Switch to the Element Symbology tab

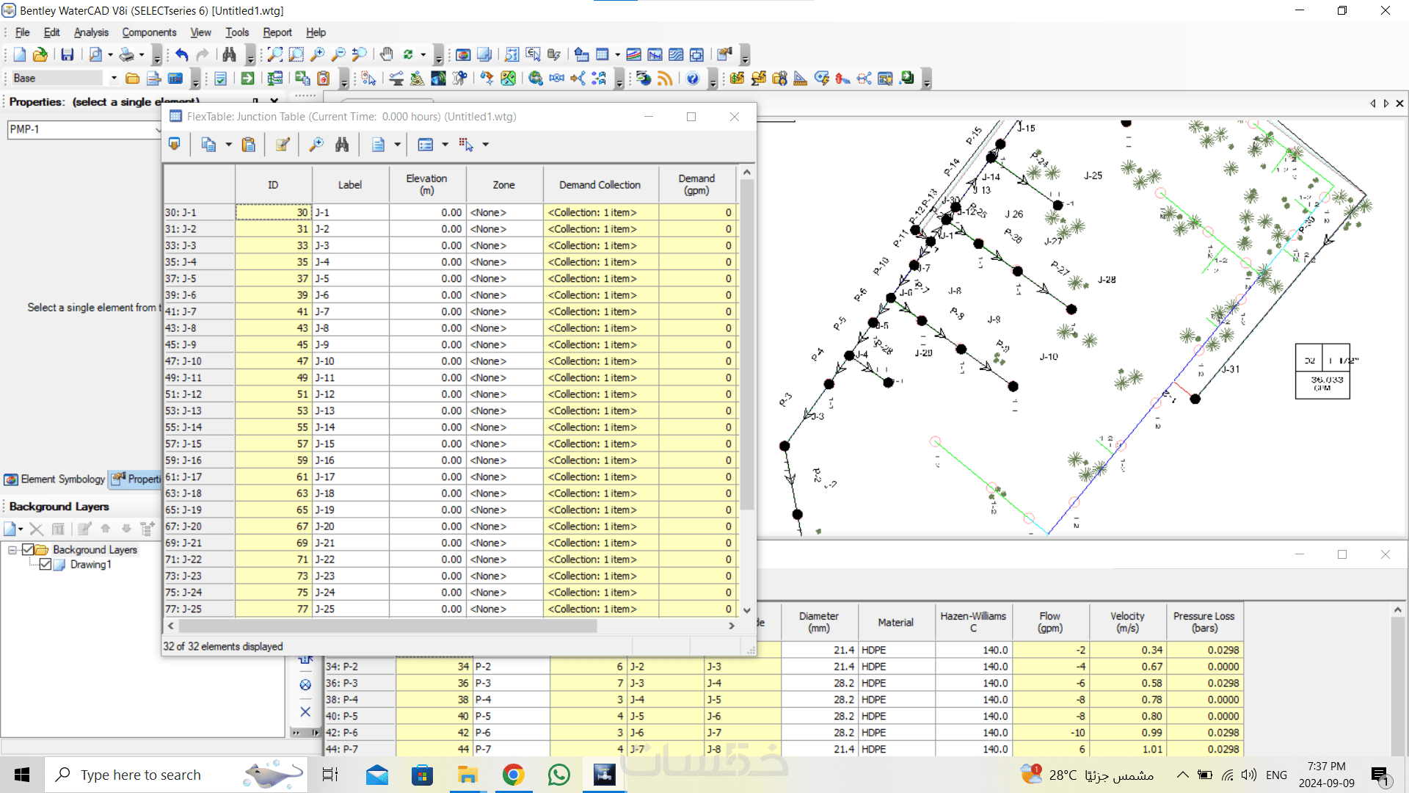pyautogui.click(x=56, y=479)
